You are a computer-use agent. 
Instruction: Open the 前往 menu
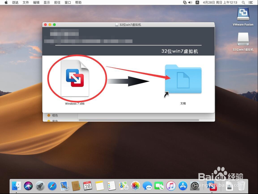point(57,3)
